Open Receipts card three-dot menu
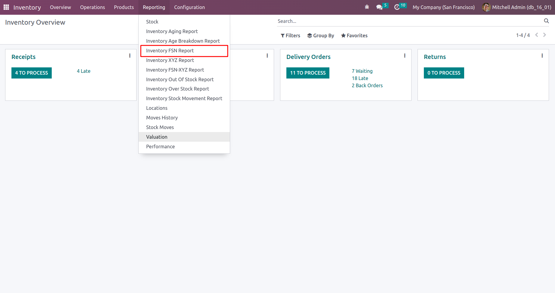 pos(130,56)
